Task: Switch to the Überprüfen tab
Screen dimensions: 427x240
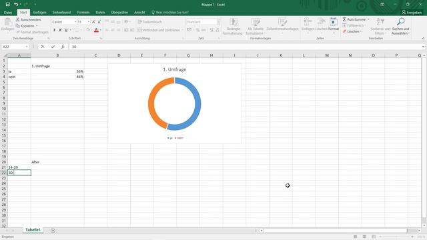Action: [x=119, y=13]
